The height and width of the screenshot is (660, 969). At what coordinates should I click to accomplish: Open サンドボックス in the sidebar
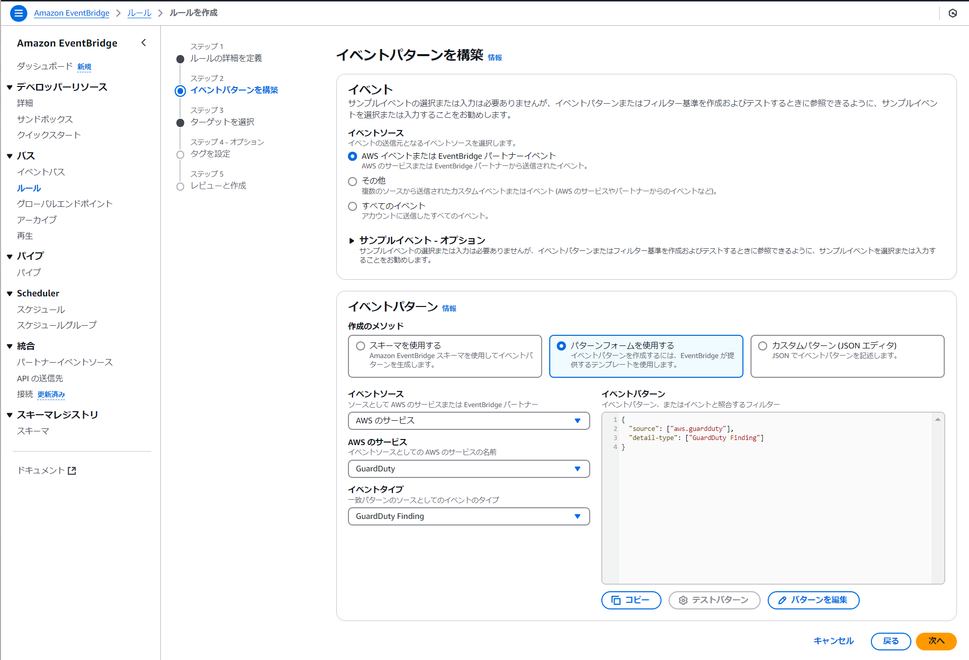[x=45, y=119]
